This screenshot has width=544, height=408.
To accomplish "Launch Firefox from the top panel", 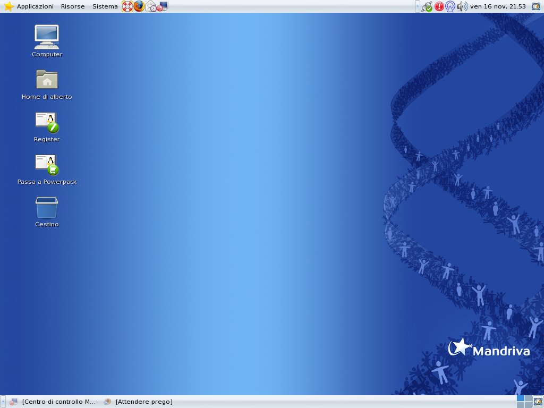I will tap(139, 6).
